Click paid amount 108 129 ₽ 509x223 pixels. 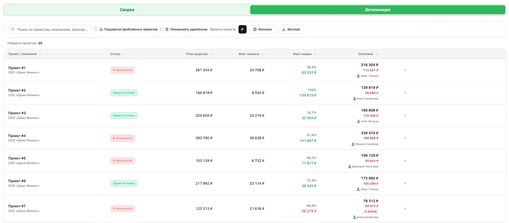click(x=369, y=155)
